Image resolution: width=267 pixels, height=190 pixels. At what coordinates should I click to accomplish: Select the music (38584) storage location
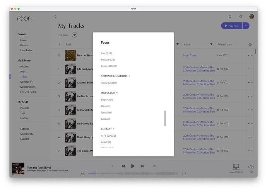(109, 83)
